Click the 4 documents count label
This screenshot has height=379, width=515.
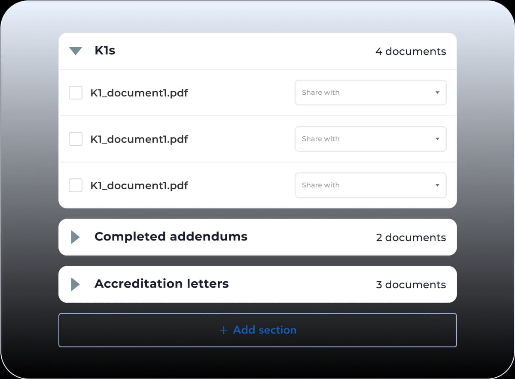click(411, 51)
